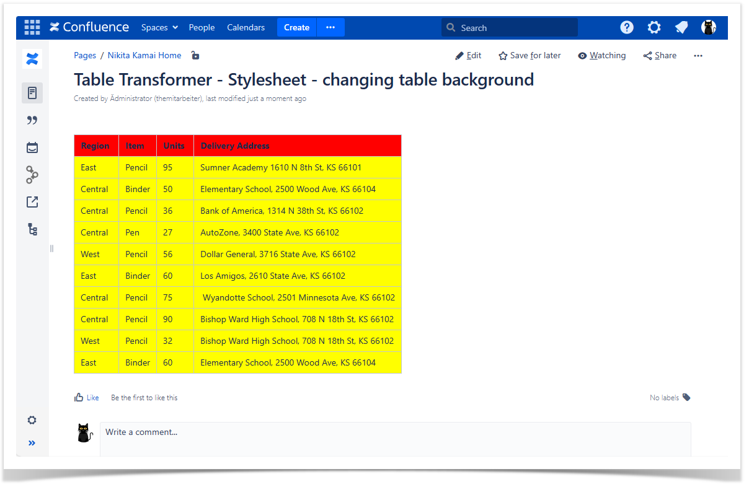The width and height of the screenshot is (749, 487).
Task: Open the page tree icon in the sidebar
Action: (32, 230)
